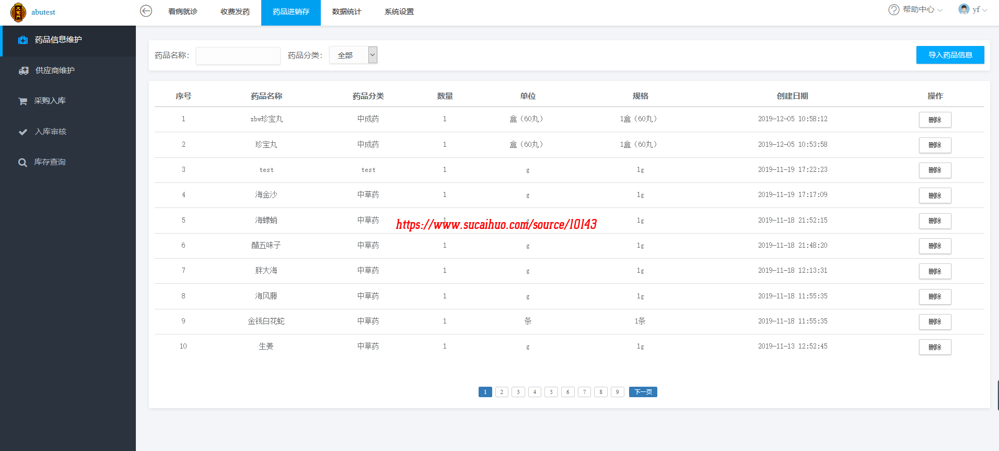Expand the yf user menu chevron
The height and width of the screenshot is (451, 999).
coord(985,10)
